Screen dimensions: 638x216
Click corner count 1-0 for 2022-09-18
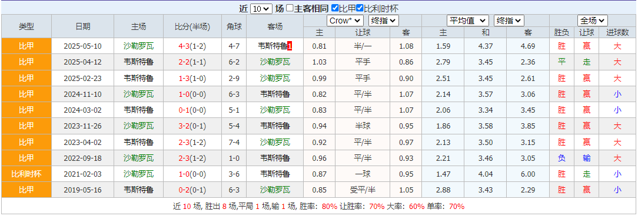click(x=234, y=158)
